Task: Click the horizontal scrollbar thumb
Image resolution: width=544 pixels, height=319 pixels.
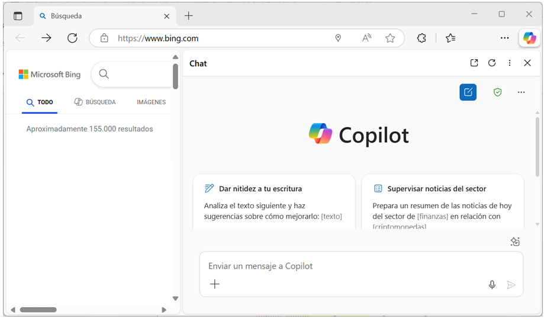Action: [x=38, y=310]
